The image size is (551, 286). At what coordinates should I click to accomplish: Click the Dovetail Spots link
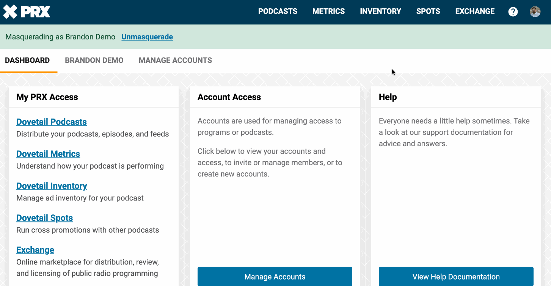point(45,218)
